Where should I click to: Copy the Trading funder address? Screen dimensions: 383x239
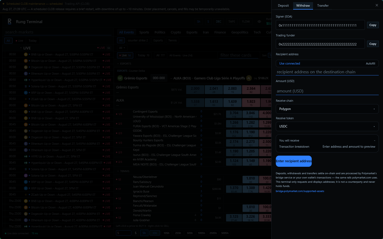point(373,44)
